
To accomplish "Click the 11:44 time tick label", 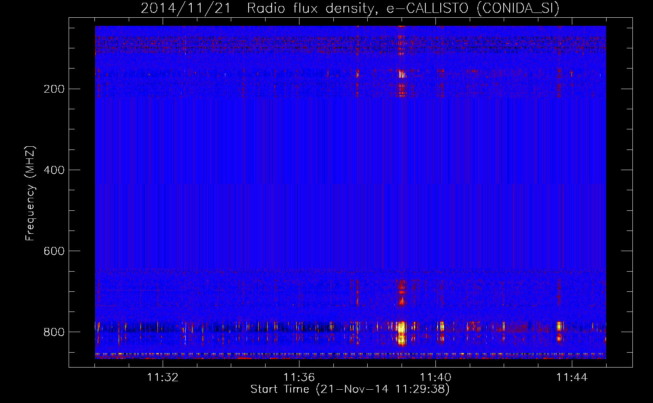I will click(x=572, y=378).
